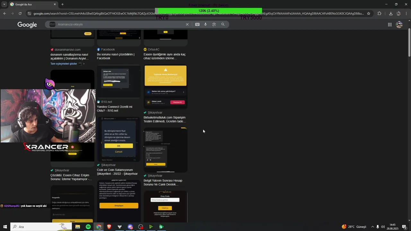
Task: Open donanım sanallaştırma nasıl açabilirim result
Action: (69, 56)
